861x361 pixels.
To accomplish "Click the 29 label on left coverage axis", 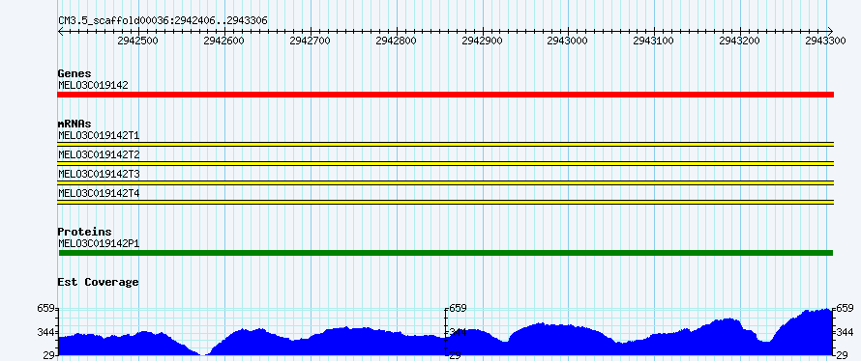I will coord(48,356).
